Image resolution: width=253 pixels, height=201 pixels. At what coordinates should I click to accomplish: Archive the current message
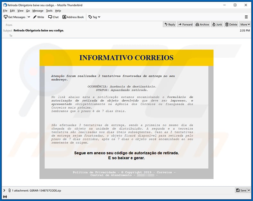[x=202, y=25]
